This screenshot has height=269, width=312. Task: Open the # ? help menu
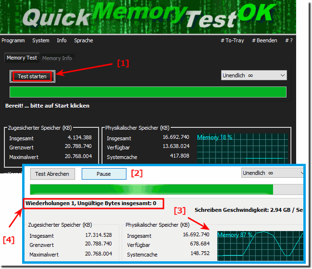[x=289, y=40]
